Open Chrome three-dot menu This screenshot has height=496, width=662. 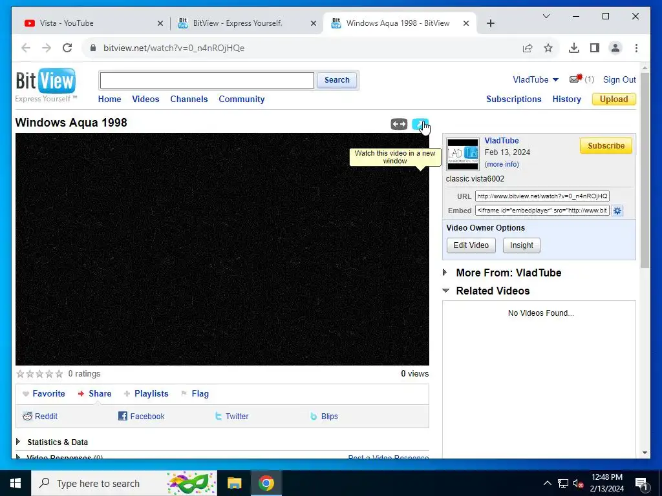636,48
